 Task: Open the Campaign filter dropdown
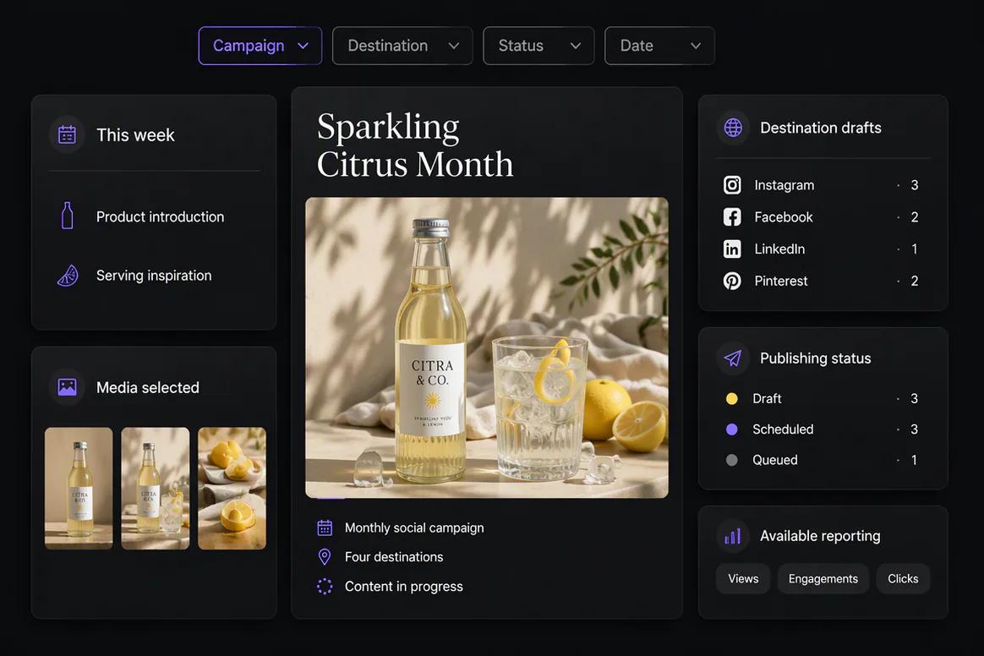pos(260,46)
